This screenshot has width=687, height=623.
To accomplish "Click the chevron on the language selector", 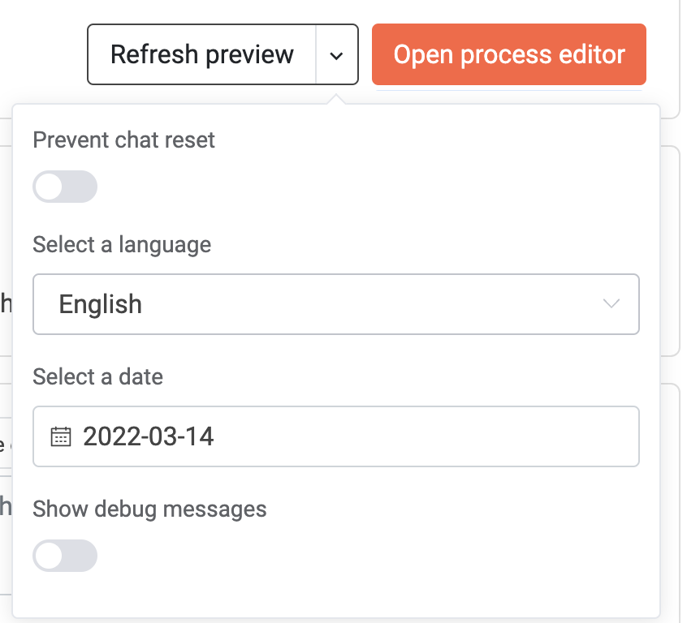I will point(611,304).
